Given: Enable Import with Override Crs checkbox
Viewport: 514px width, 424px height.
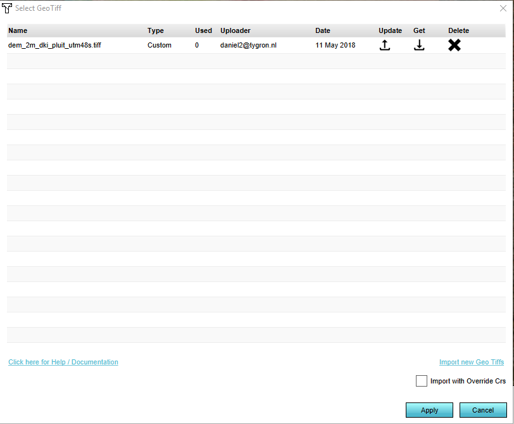Looking at the screenshot, I should coord(422,381).
